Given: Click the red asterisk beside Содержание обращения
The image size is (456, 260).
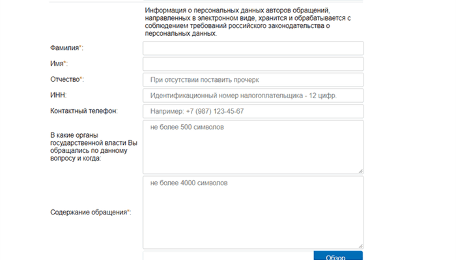Looking at the screenshot, I should pos(128,211).
